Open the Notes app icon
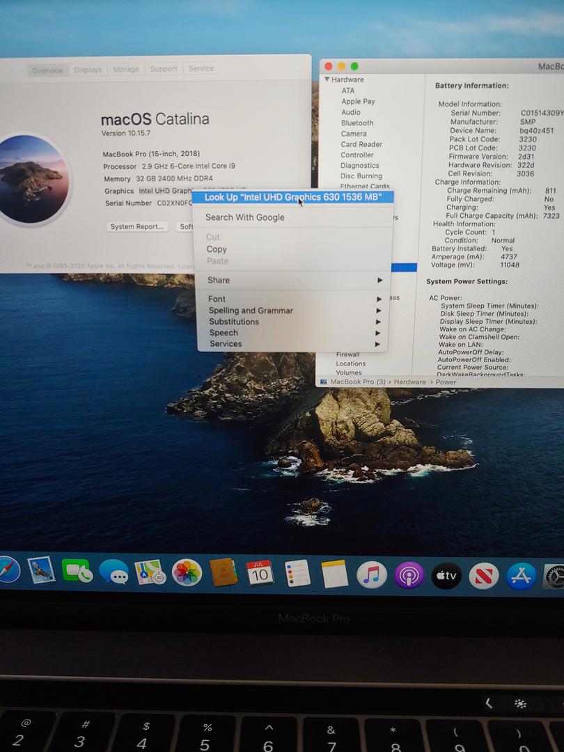 (334, 574)
